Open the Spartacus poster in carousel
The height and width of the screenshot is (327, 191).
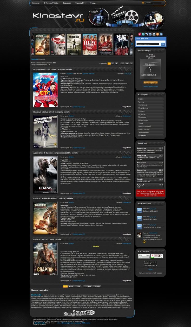[x=42, y=44]
